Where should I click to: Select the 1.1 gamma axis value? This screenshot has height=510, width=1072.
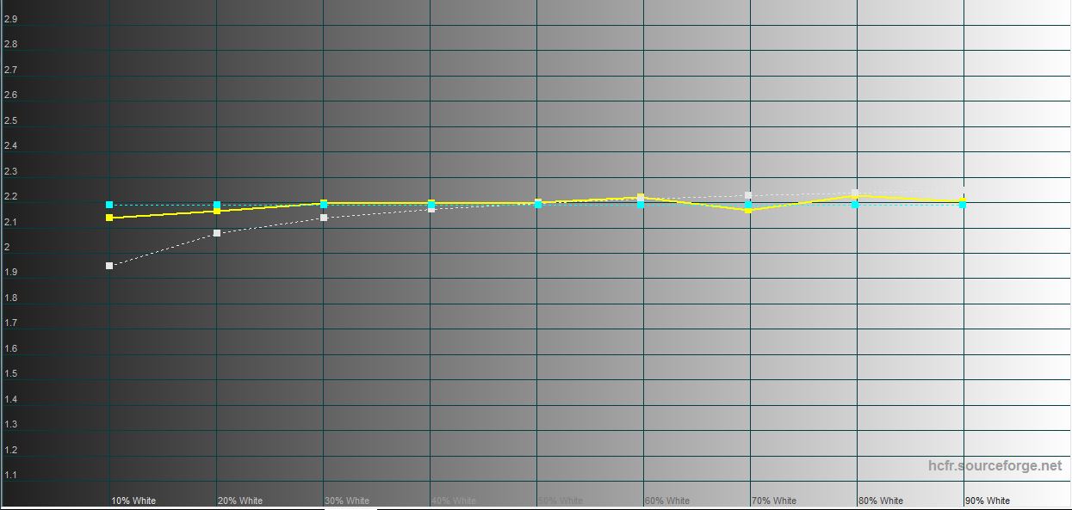[x=10, y=476]
